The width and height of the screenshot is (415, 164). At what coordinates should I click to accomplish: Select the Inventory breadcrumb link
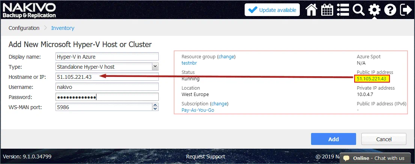click(x=63, y=28)
